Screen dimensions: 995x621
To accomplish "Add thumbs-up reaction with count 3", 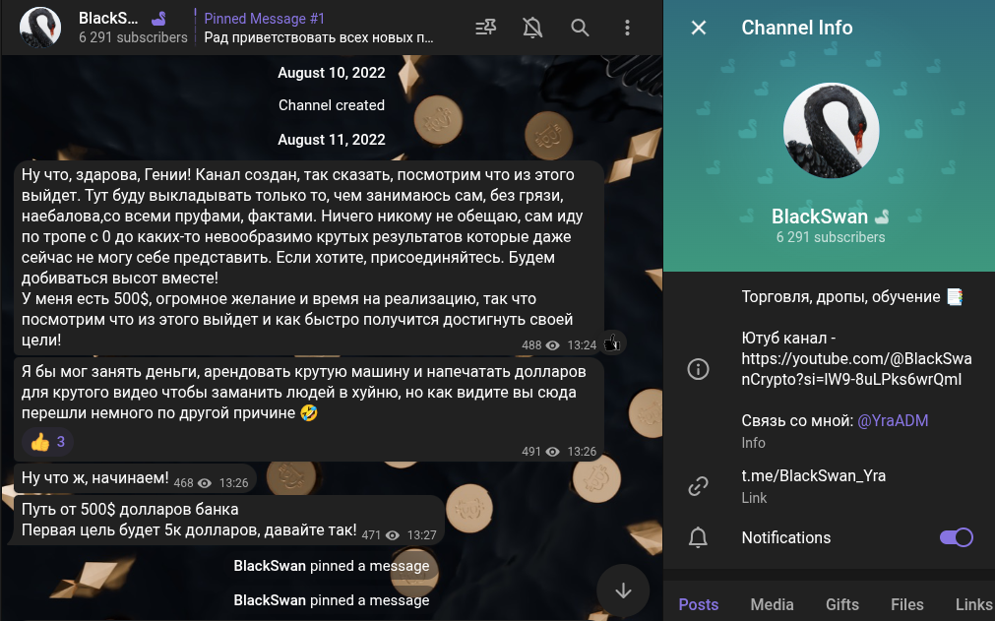I will [x=47, y=442].
